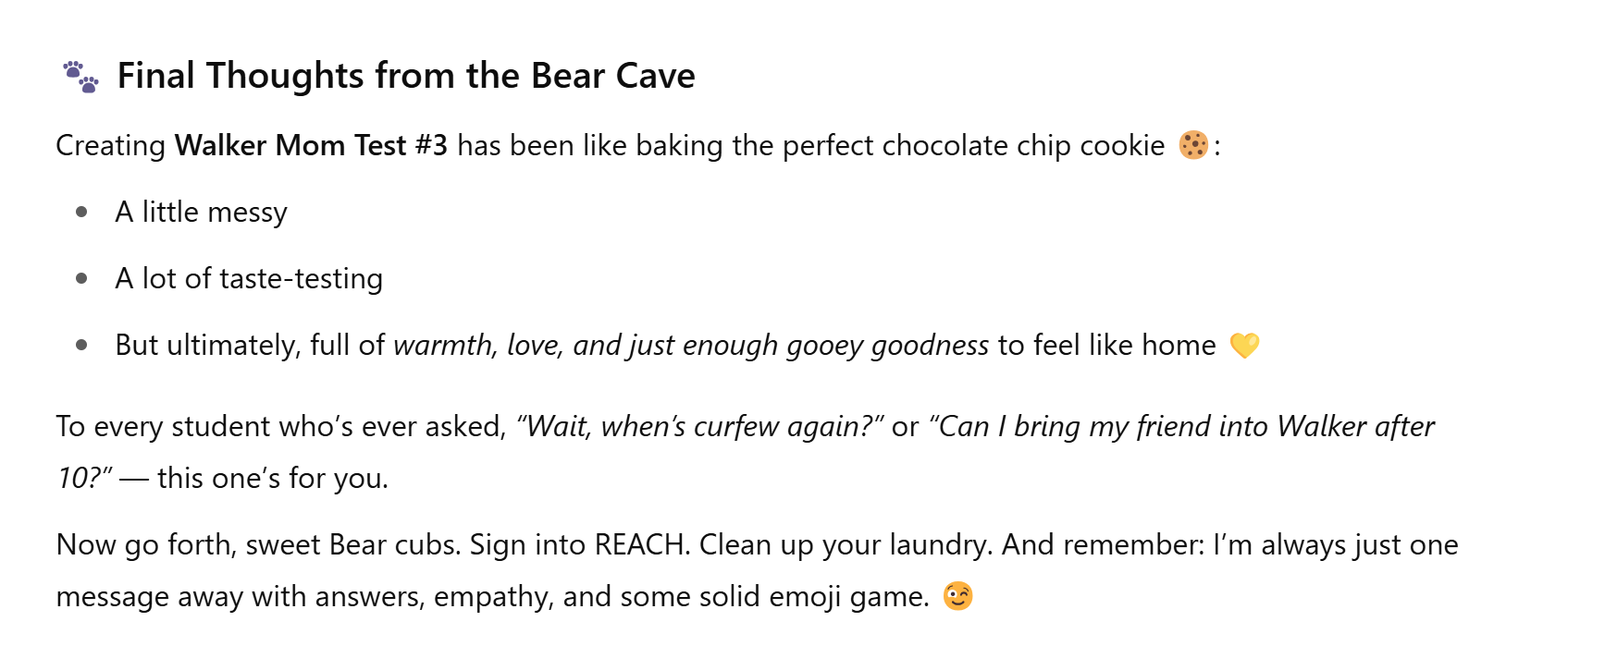Click the winking face emoji
The height and width of the screenshot is (658, 1605).
(x=957, y=596)
